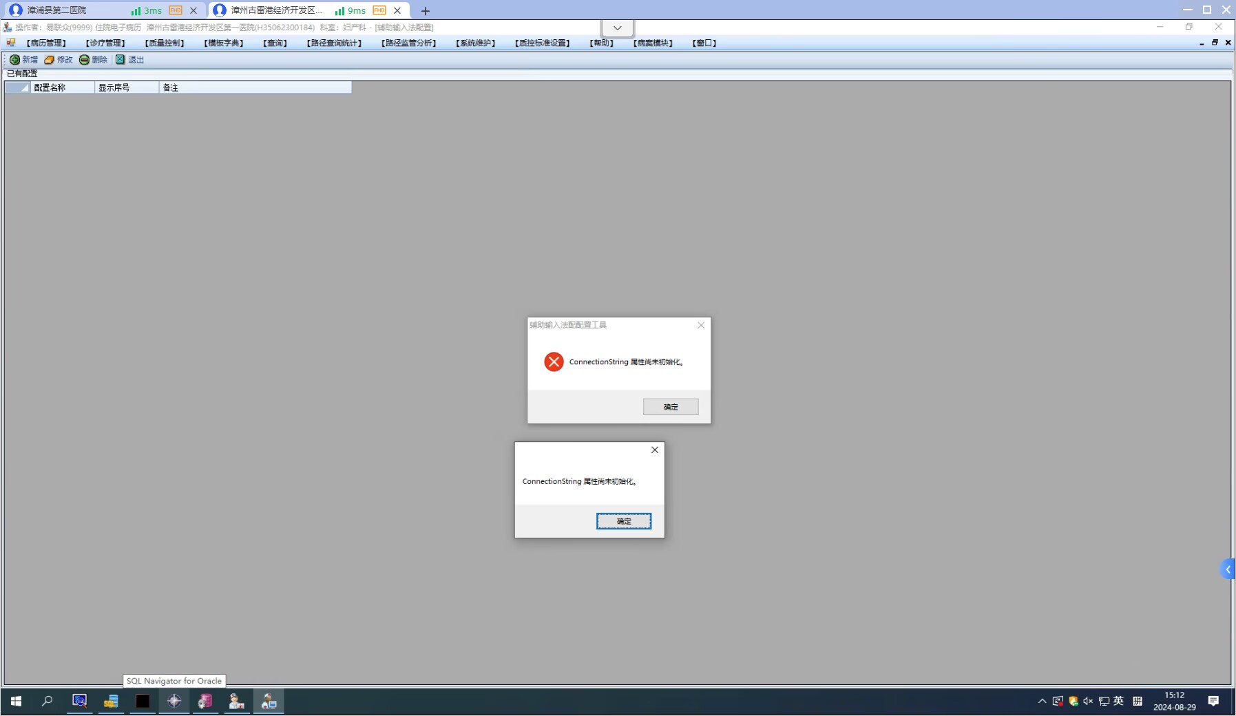Screen dimensions: 1236x716
Task: Close the 辅助输入法配置工具 error dialog
Action: coord(701,325)
